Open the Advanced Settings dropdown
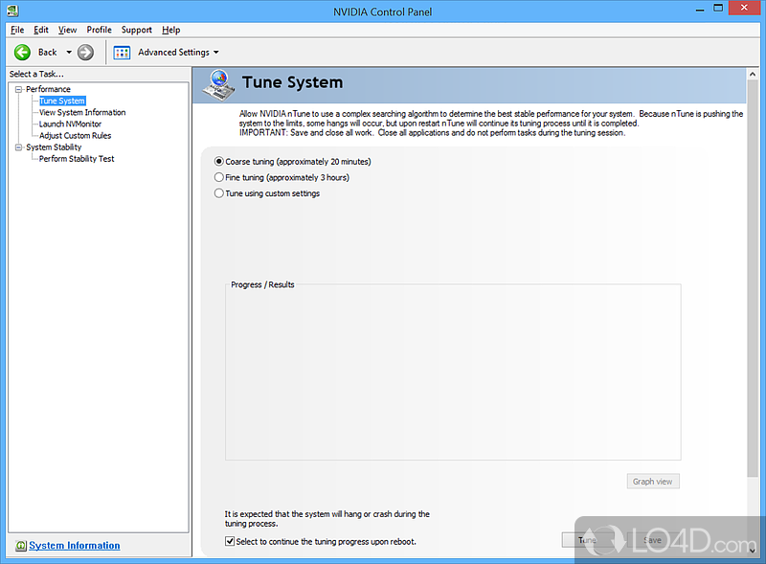 click(x=216, y=53)
